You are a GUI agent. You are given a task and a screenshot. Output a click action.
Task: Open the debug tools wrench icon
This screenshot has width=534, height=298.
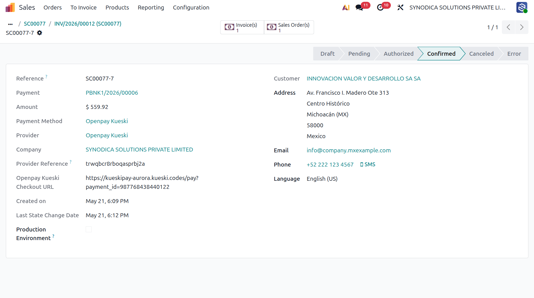(x=400, y=8)
